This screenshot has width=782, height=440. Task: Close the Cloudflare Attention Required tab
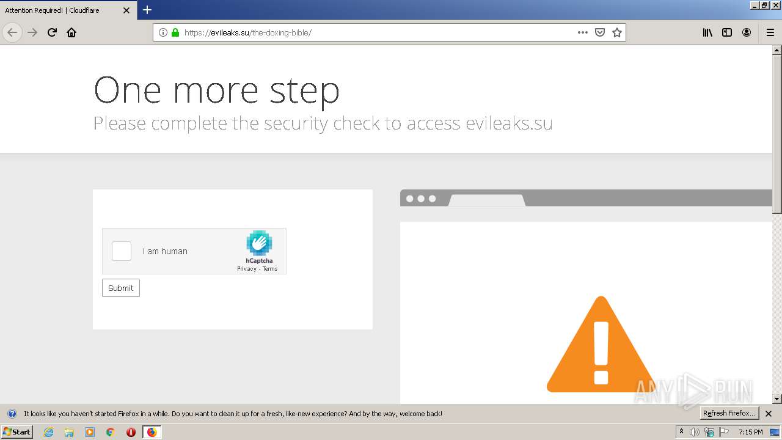[126, 10]
